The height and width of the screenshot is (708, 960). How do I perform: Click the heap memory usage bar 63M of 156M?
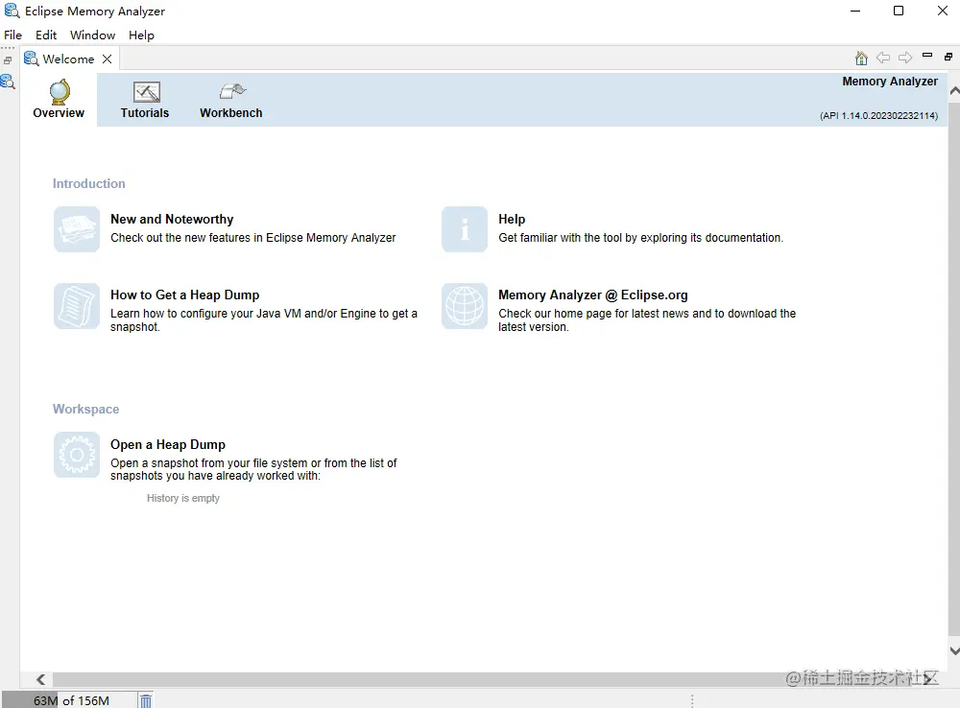point(68,700)
